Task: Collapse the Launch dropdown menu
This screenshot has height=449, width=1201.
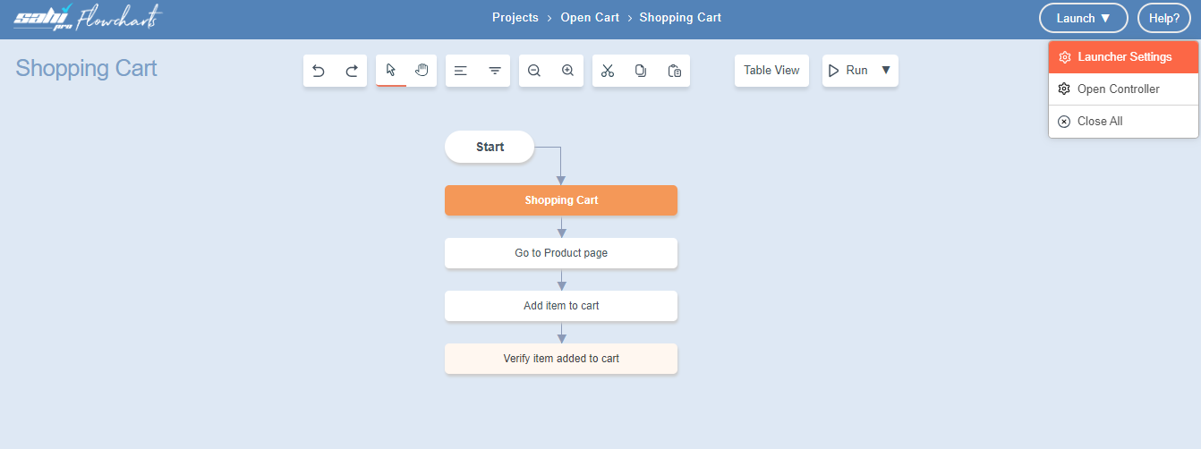Action: click(x=1083, y=18)
